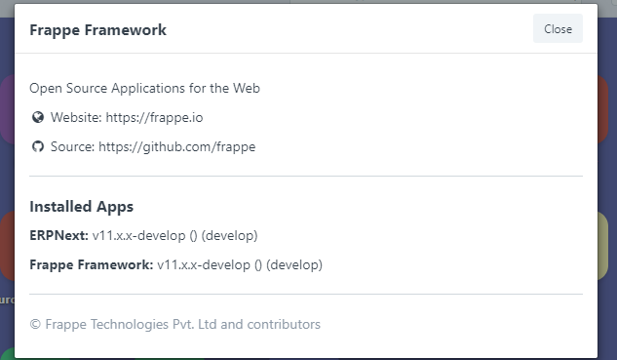Click the globe icon beside Website
Screen dimensions: 617x360
(38, 117)
